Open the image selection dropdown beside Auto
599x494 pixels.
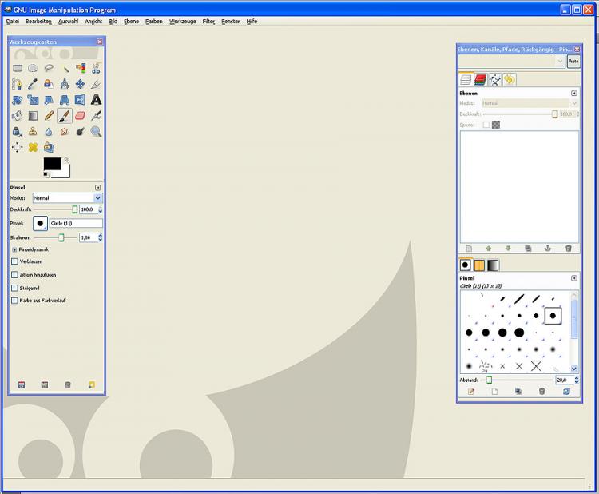[x=511, y=62]
